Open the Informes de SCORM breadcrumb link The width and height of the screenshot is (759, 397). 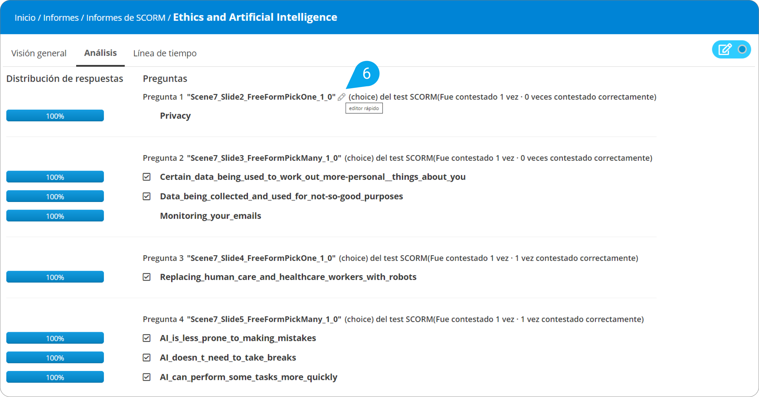coord(126,17)
